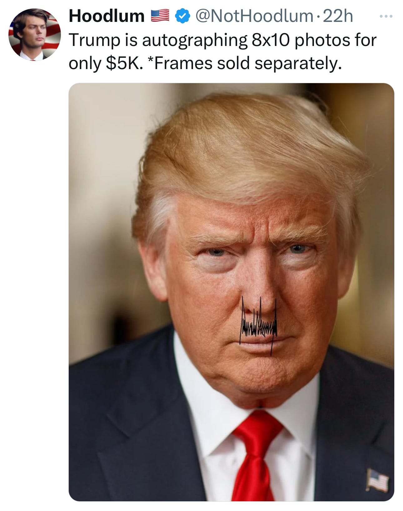Click "8x10" in the tweet text
The width and height of the screenshot is (403, 511).
pyautogui.click(x=271, y=40)
